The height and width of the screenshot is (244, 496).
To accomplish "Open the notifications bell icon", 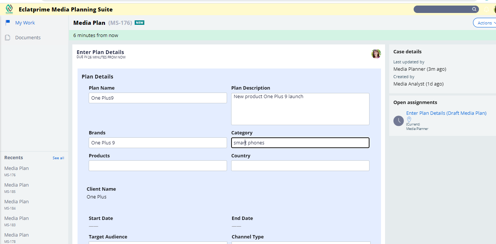I will coord(486,9).
